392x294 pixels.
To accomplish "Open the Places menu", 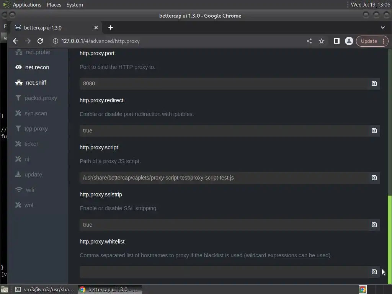I will [54, 5].
